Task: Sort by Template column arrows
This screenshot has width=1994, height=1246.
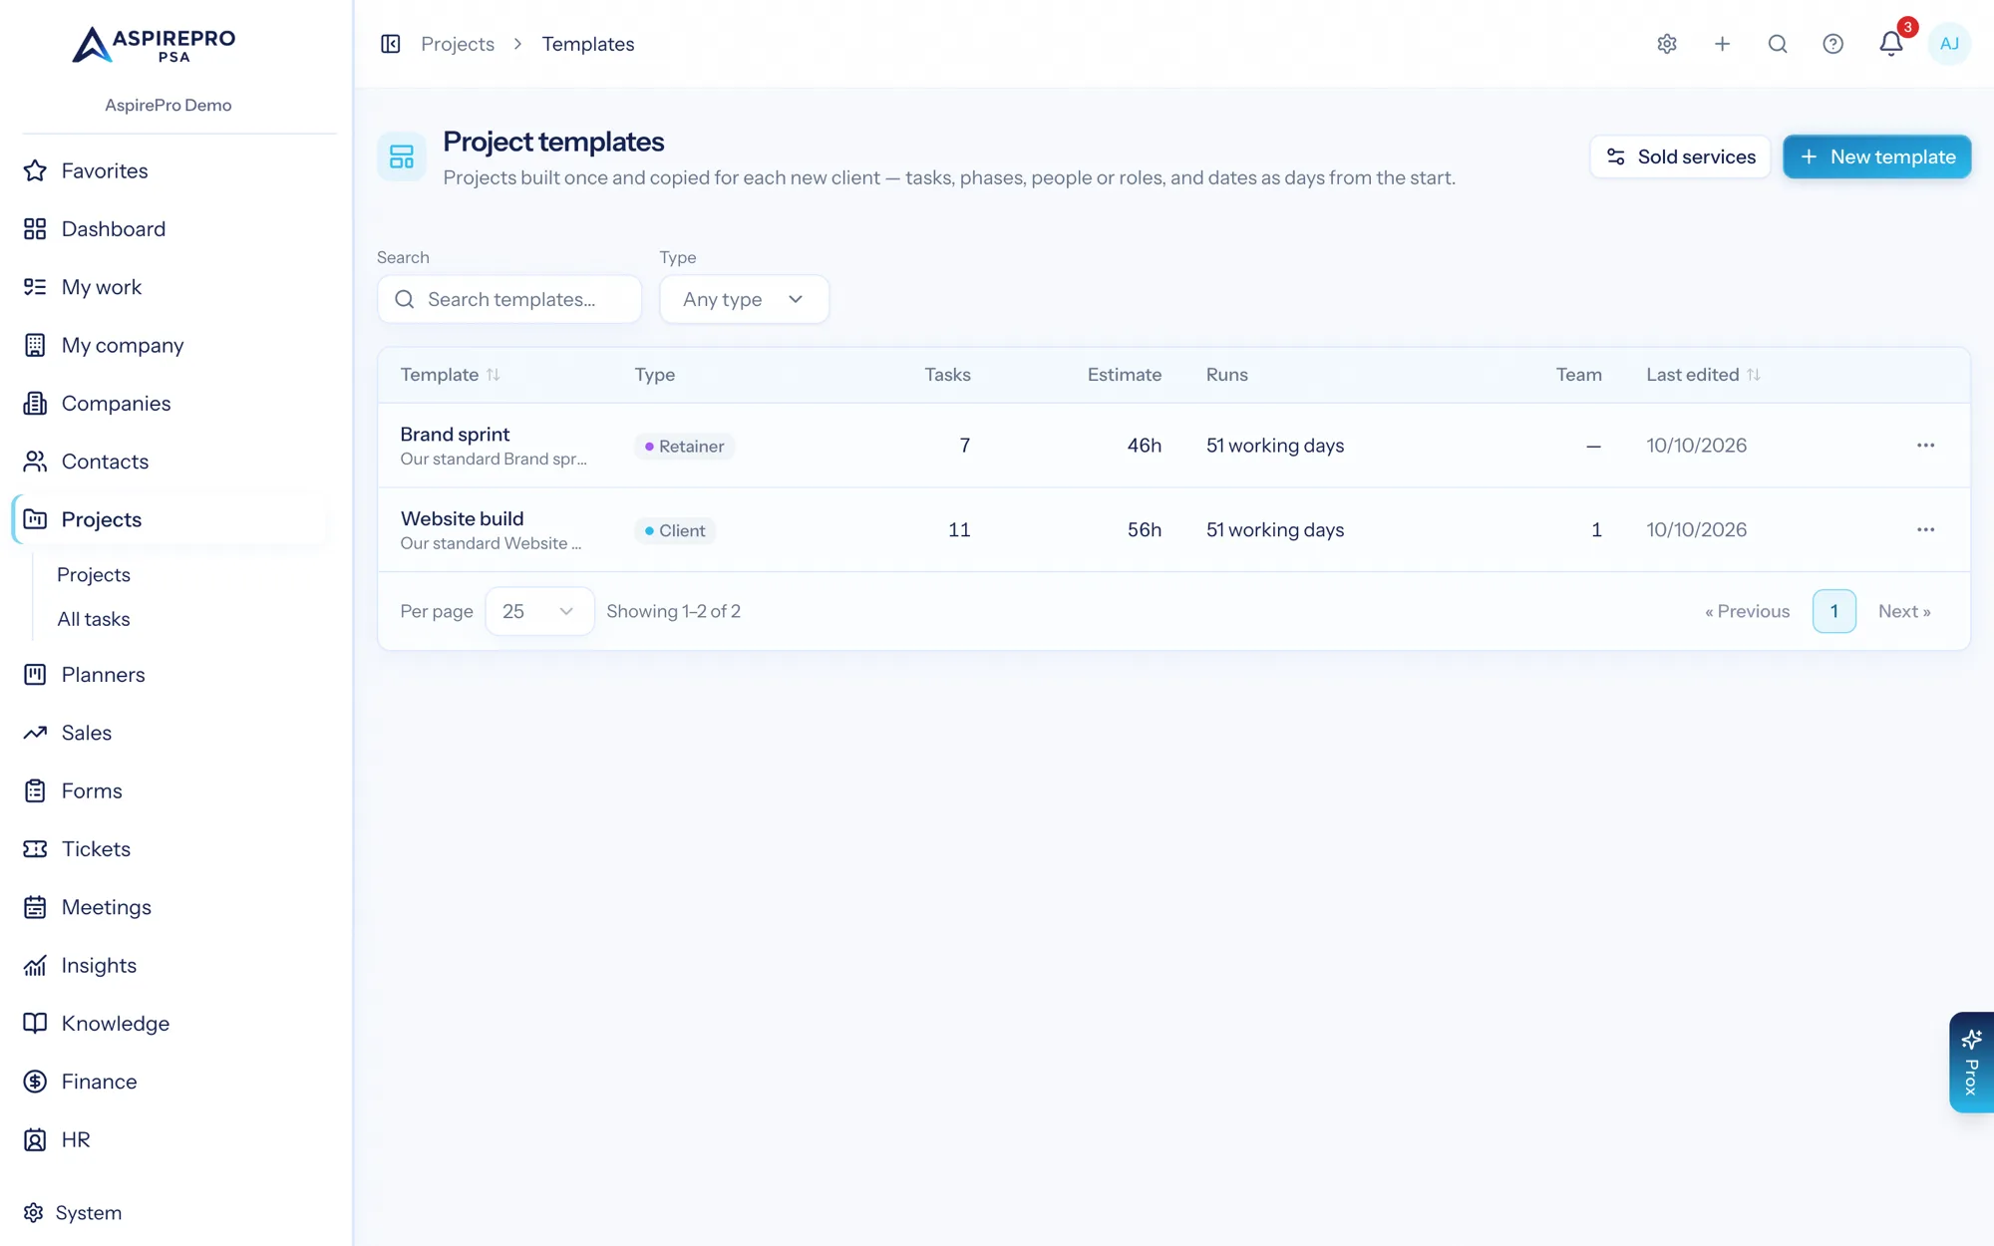Action: point(494,375)
